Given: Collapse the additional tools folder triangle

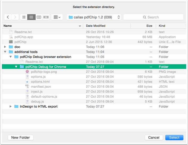Looking at the screenshot, I should [x=5, y=52].
